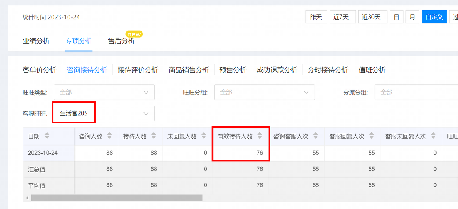
Task: Click the 有效接待人数 column header
Action: click(x=235, y=136)
